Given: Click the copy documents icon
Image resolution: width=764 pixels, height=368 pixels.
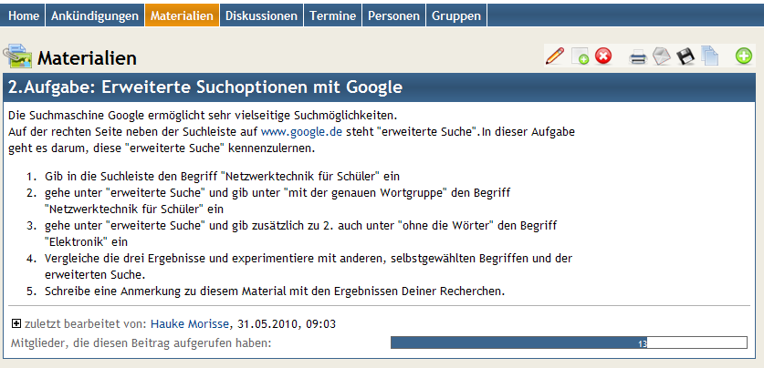Looking at the screenshot, I should (x=709, y=57).
